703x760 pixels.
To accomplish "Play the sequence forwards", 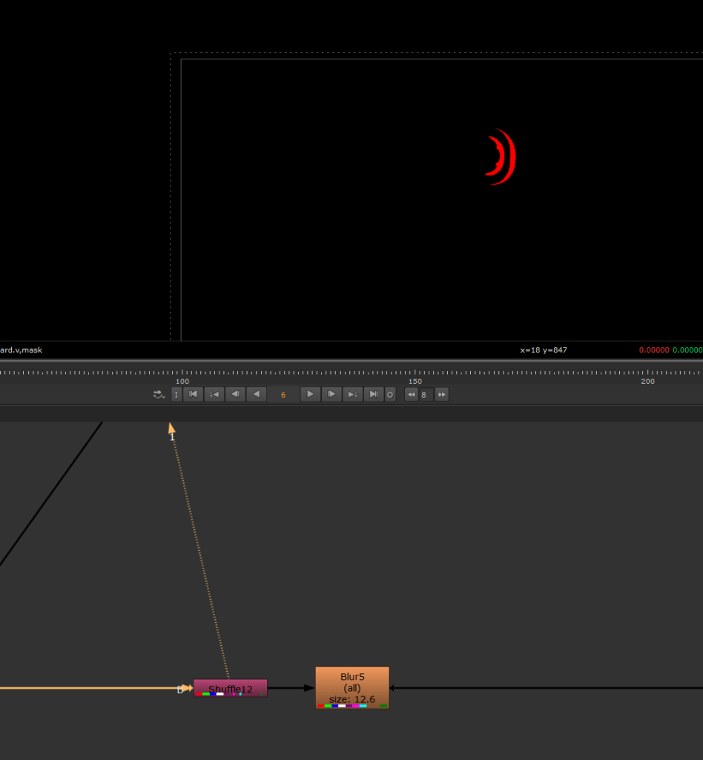I will pyautogui.click(x=311, y=395).
